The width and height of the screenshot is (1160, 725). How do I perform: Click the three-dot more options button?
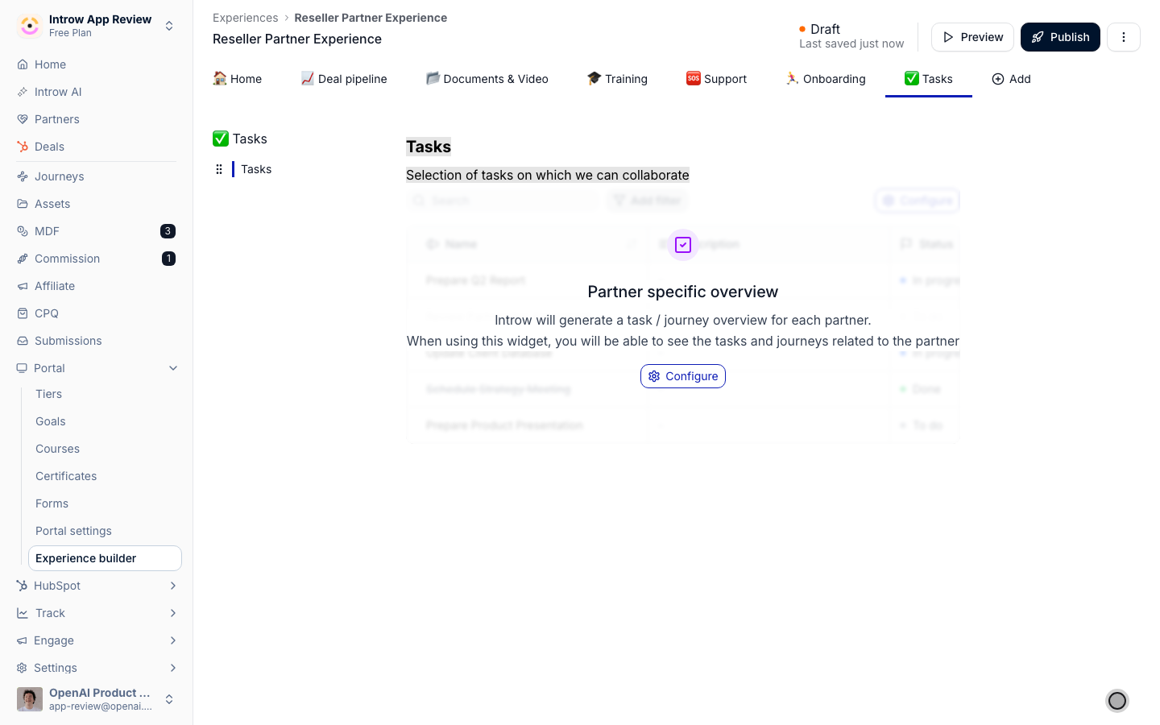point(1124,37)
